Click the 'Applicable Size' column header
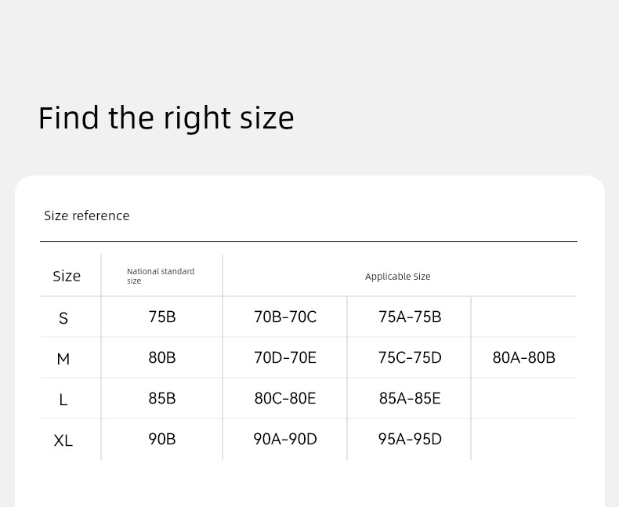Image resolution: width=619 pixels, height=507 pixels. click(397, 277)
